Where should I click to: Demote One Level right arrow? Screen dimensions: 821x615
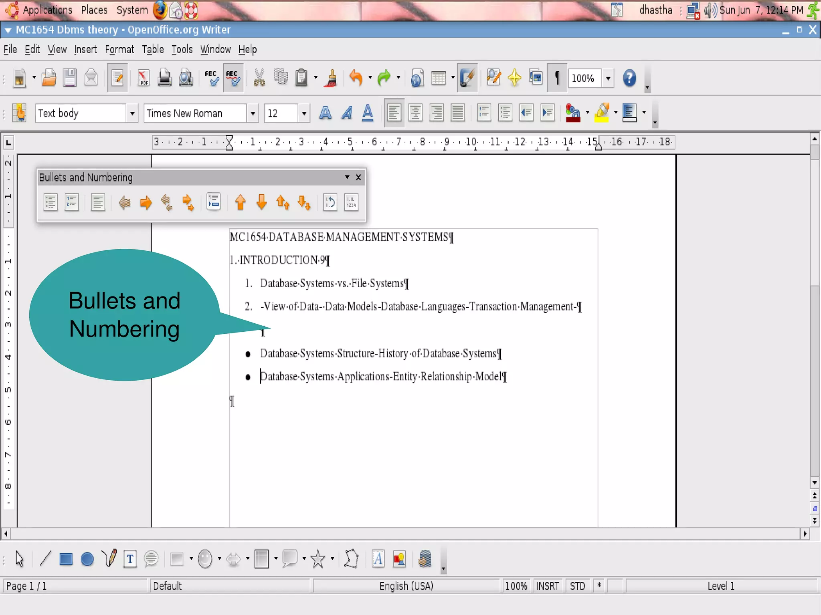point(146,202)
